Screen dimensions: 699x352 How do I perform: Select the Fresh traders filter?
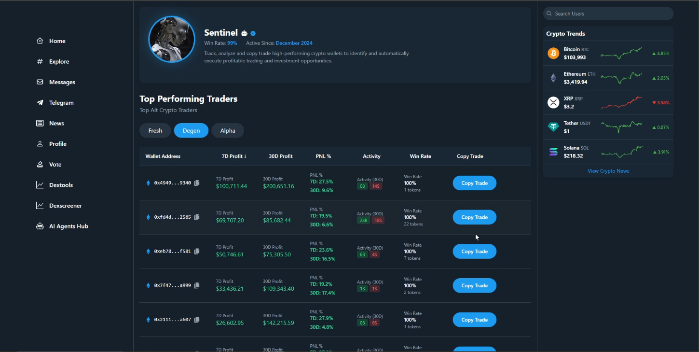(x=155, y=130)
